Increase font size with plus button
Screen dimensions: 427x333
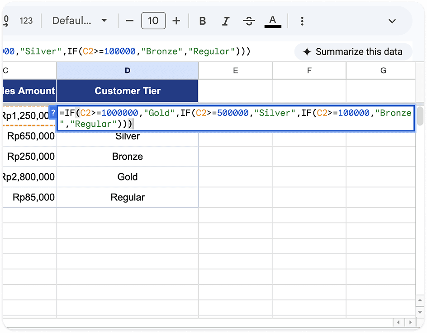(176, 21)
